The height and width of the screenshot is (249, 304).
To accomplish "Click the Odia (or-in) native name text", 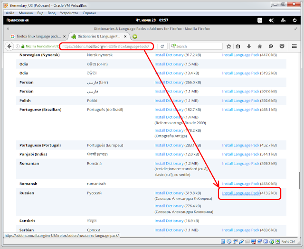I will tap(97, 64).
